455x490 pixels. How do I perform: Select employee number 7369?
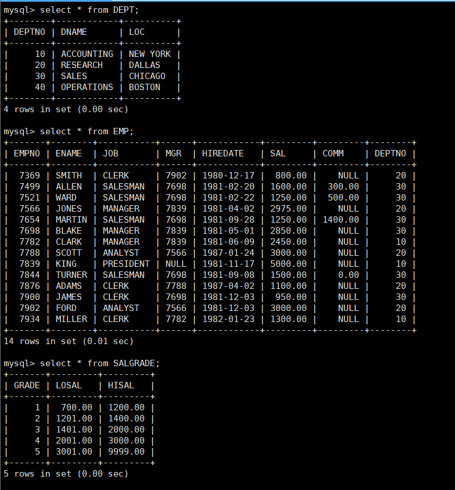pos(30,176)
